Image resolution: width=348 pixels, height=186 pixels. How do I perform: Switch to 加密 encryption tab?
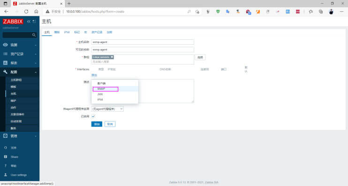click(x=109, y=32)
